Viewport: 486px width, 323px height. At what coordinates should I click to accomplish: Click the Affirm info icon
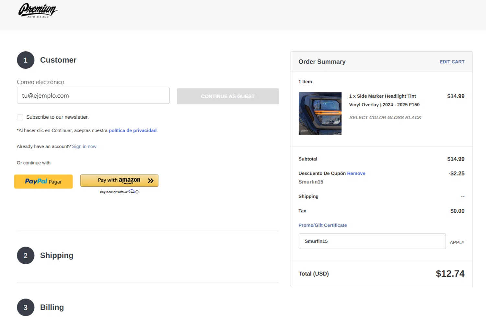click(x=137, y=192)
